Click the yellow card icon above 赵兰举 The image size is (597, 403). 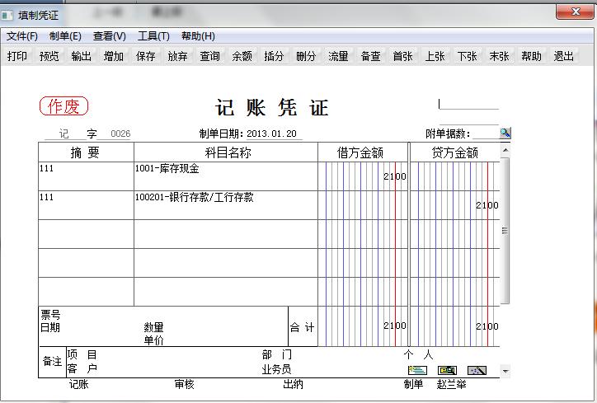coord(447,370)
